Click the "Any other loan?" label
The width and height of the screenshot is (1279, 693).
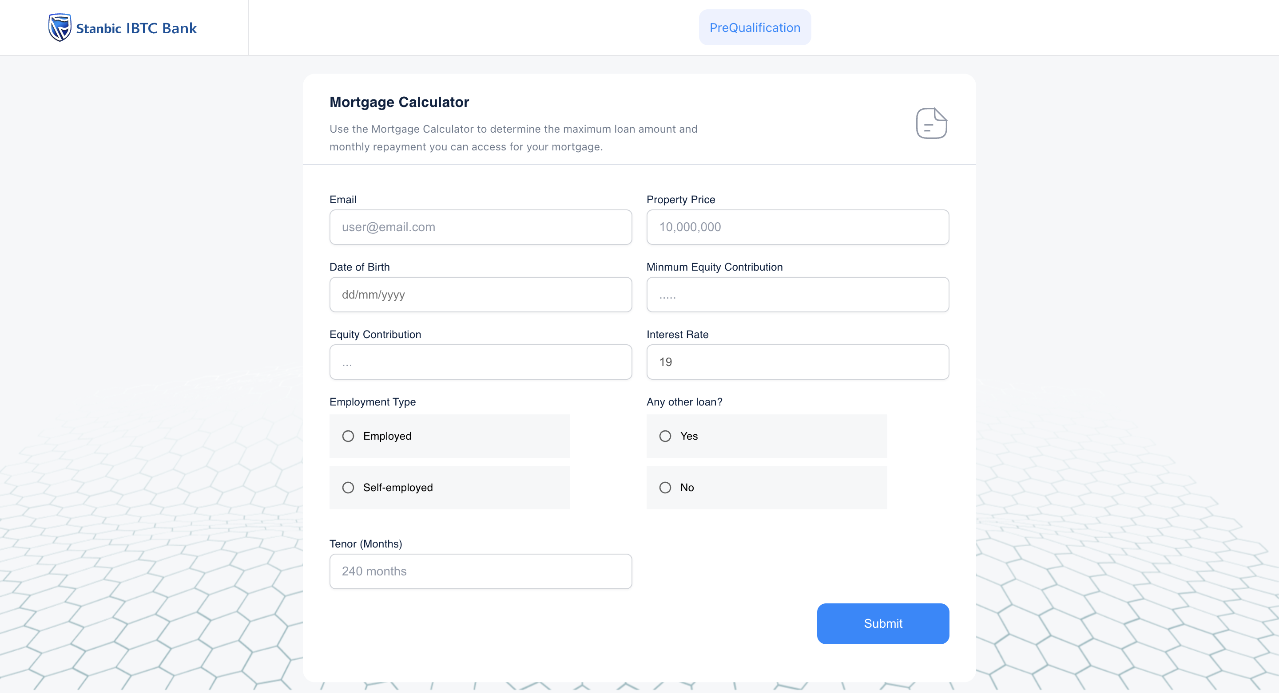click(684, 402)
